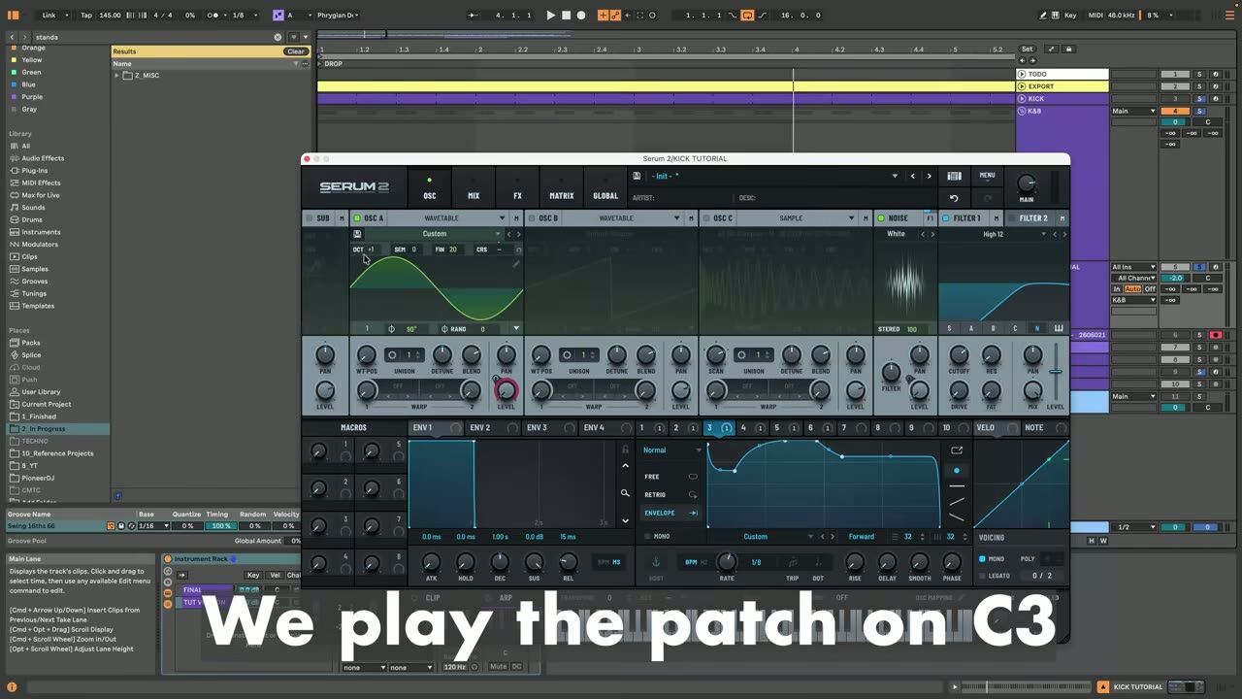Save preset with disk icon
The width and height of the screenshot is (1242, 699).
click(637, 177)
